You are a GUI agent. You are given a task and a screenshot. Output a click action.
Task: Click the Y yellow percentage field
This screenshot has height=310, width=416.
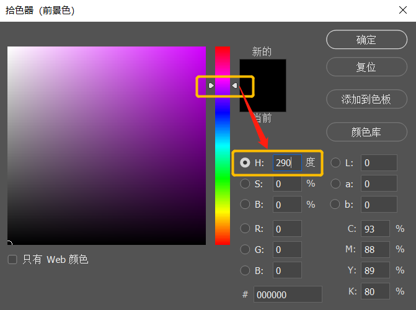click(x=376, y=270)
